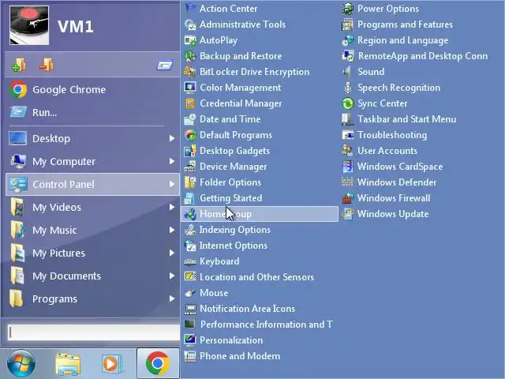Click the Indexing Options icon
The image size is (505, 379).
tap(190, 230)
